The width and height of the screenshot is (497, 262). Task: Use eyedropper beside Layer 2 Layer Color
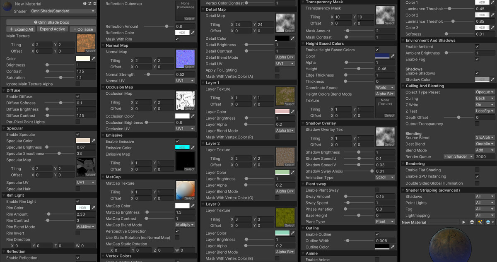tap(293, 173)
